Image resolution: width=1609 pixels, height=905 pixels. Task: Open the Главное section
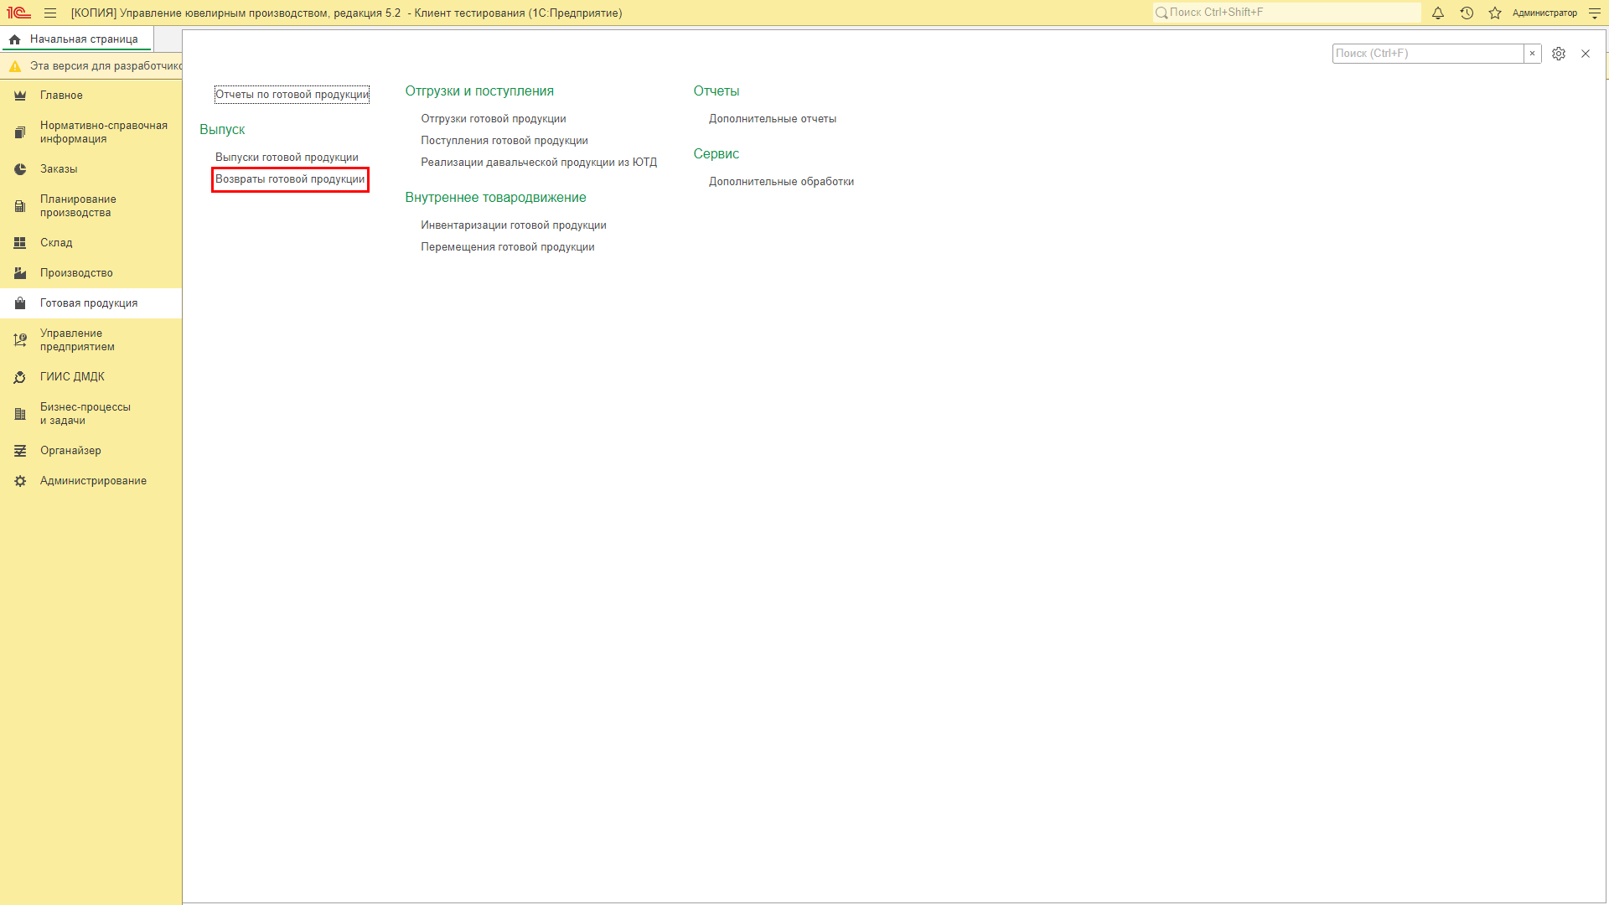coord(91,96)
